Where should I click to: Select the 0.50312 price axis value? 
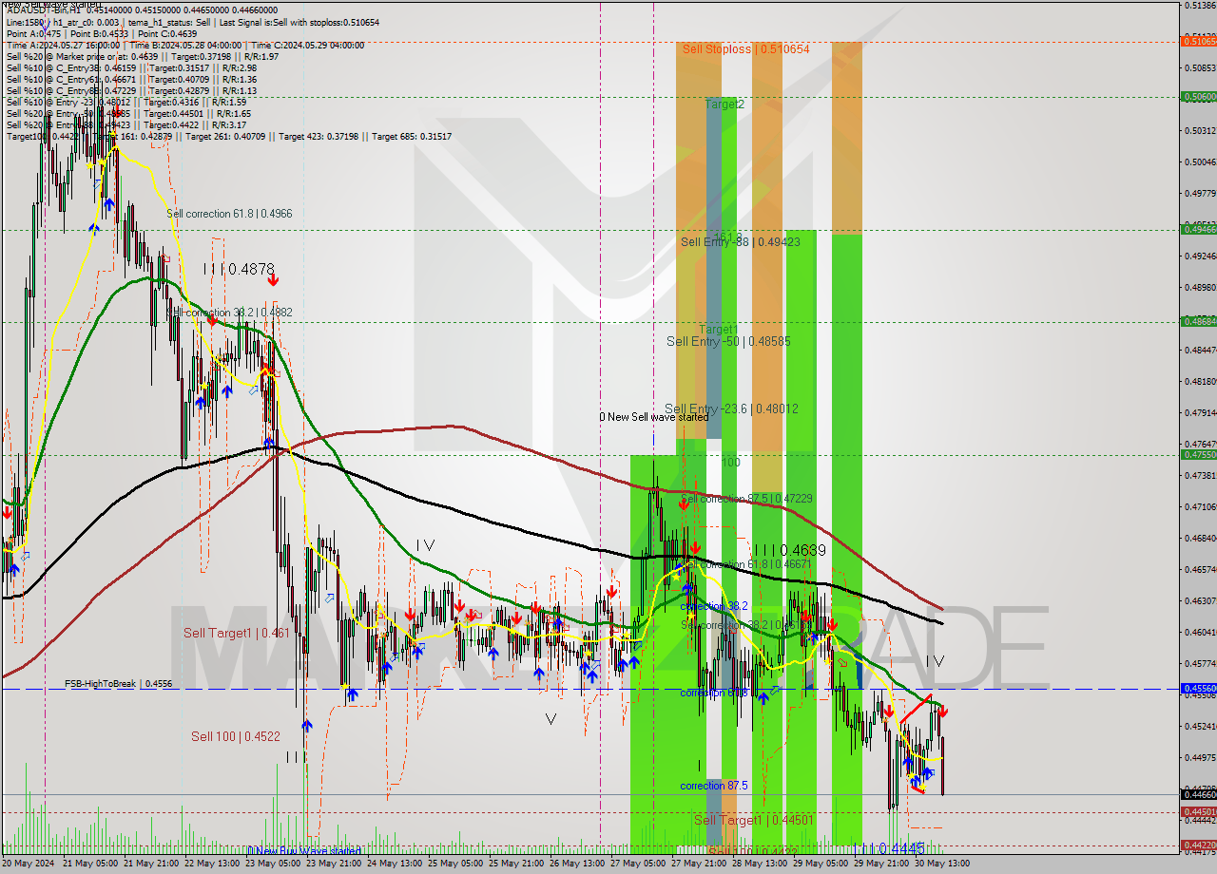(x=1200, y=130)
